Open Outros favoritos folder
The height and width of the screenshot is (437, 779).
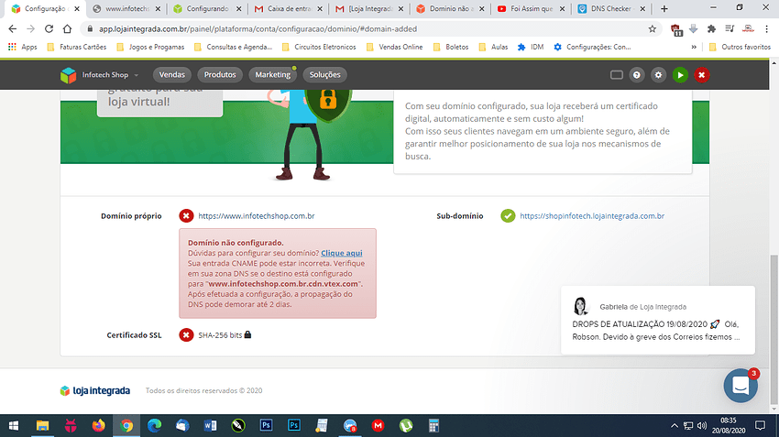(x=740, y=47)
